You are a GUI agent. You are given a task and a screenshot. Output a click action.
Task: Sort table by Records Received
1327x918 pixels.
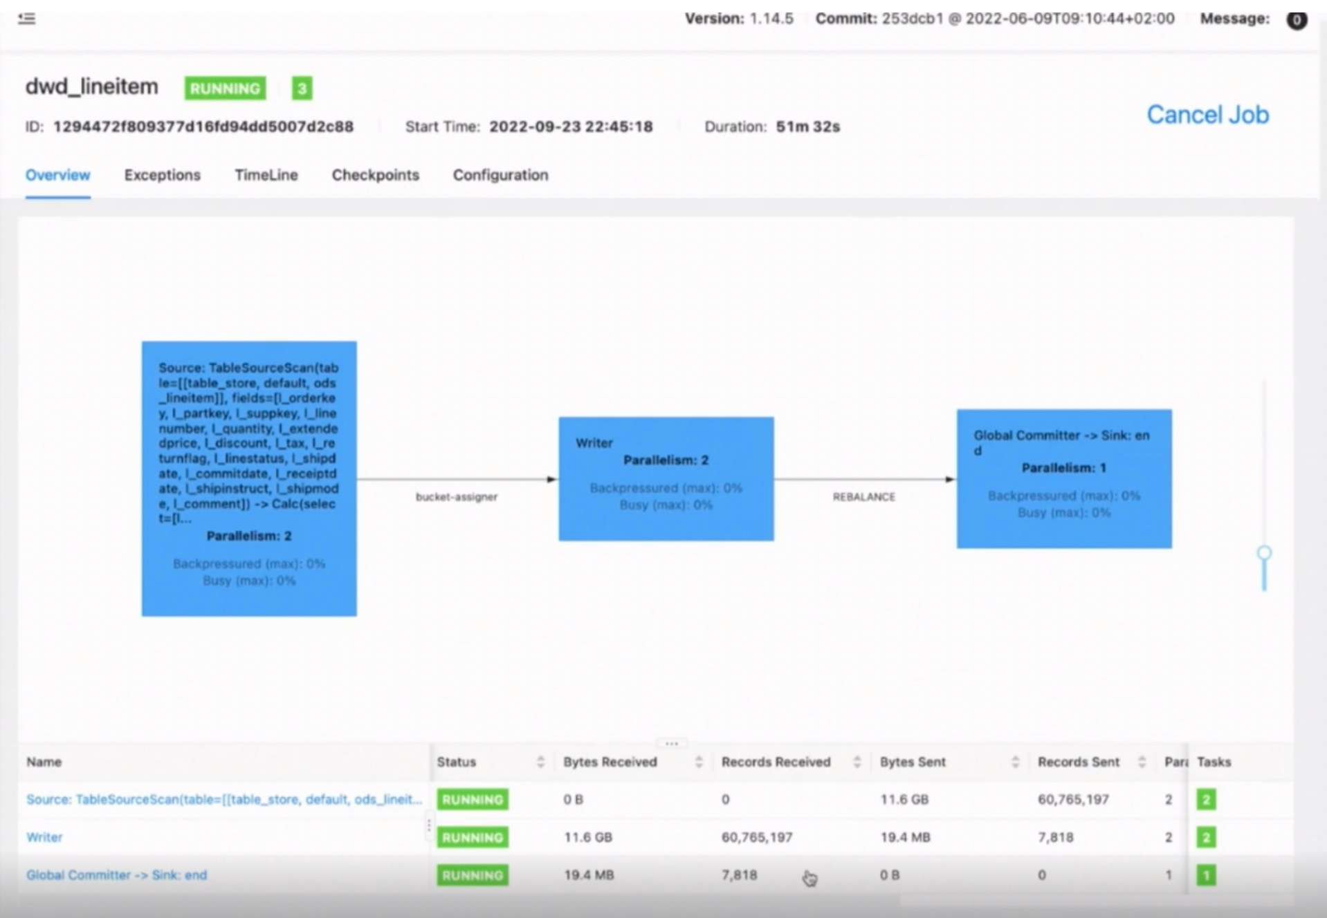click(x=857, y=762)
